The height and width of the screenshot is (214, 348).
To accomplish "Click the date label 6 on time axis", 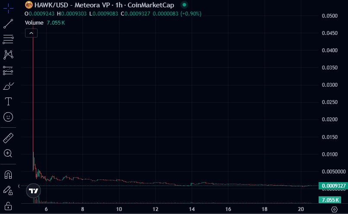I will point(46,209).
